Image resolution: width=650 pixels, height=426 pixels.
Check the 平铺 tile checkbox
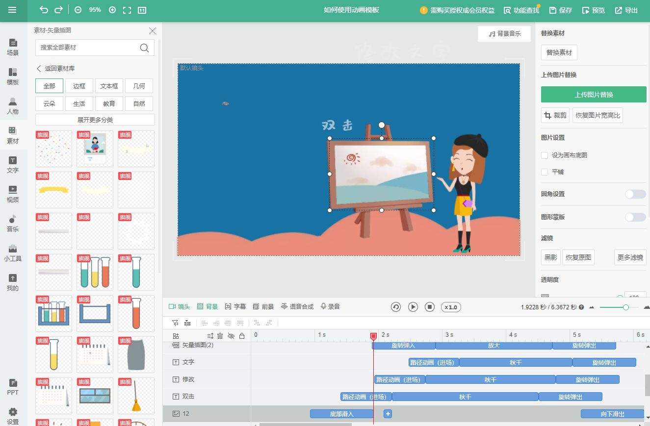pos(545,172)
